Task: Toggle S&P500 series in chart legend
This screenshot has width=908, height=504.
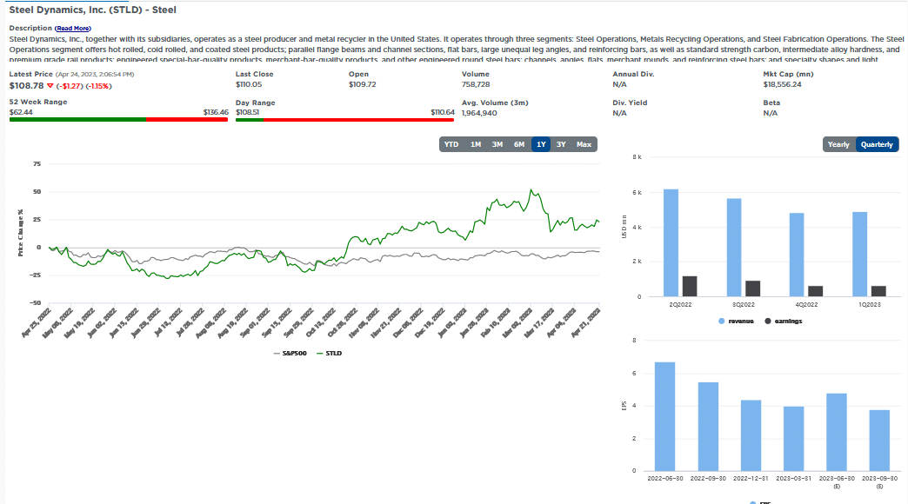Action: pos(288,353)
